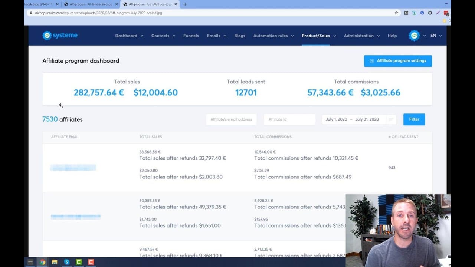Expand the Automation rules dropdown

[x=273, y=36]
